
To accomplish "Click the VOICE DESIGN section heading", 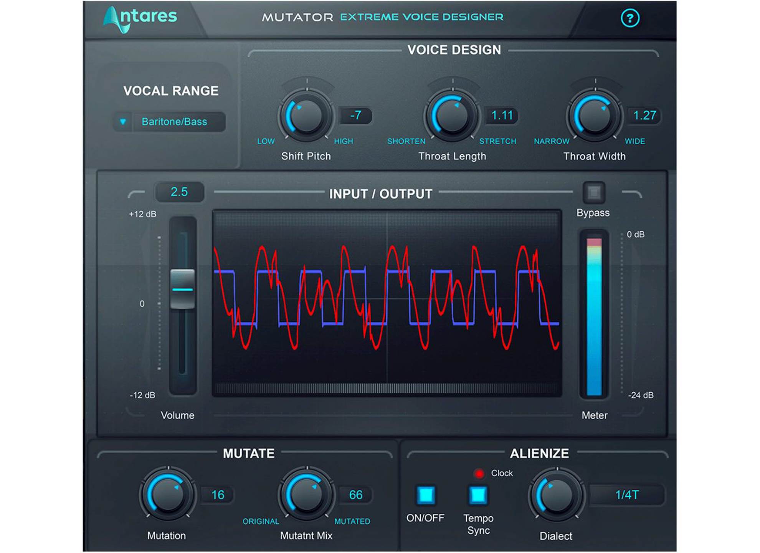I will coord(454,50).
